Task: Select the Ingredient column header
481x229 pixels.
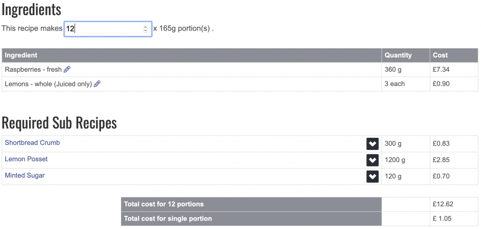Action: coord(192,55)
